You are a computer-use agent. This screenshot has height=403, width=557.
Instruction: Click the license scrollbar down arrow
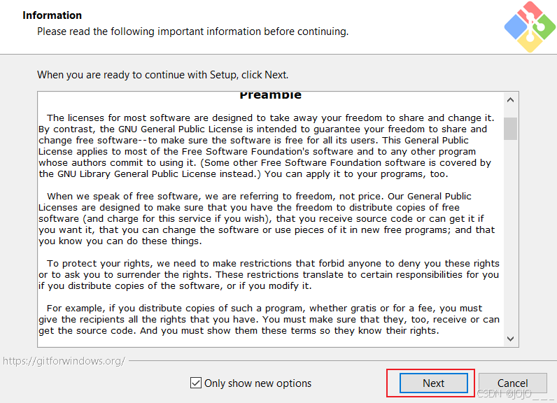tap(510, 339)
